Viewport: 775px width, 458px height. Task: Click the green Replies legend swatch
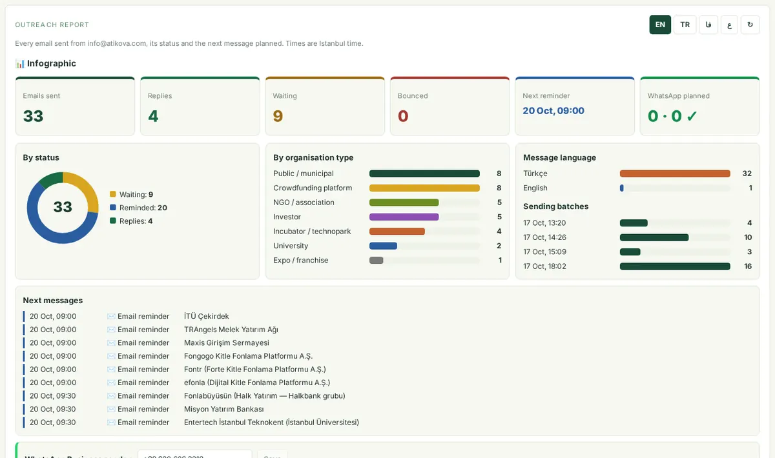click(x=113, y=221)
